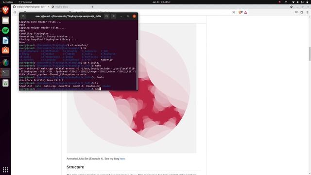Open a new browser tab
The height and width of the screenshot is (175, 311).
point(92,7)
